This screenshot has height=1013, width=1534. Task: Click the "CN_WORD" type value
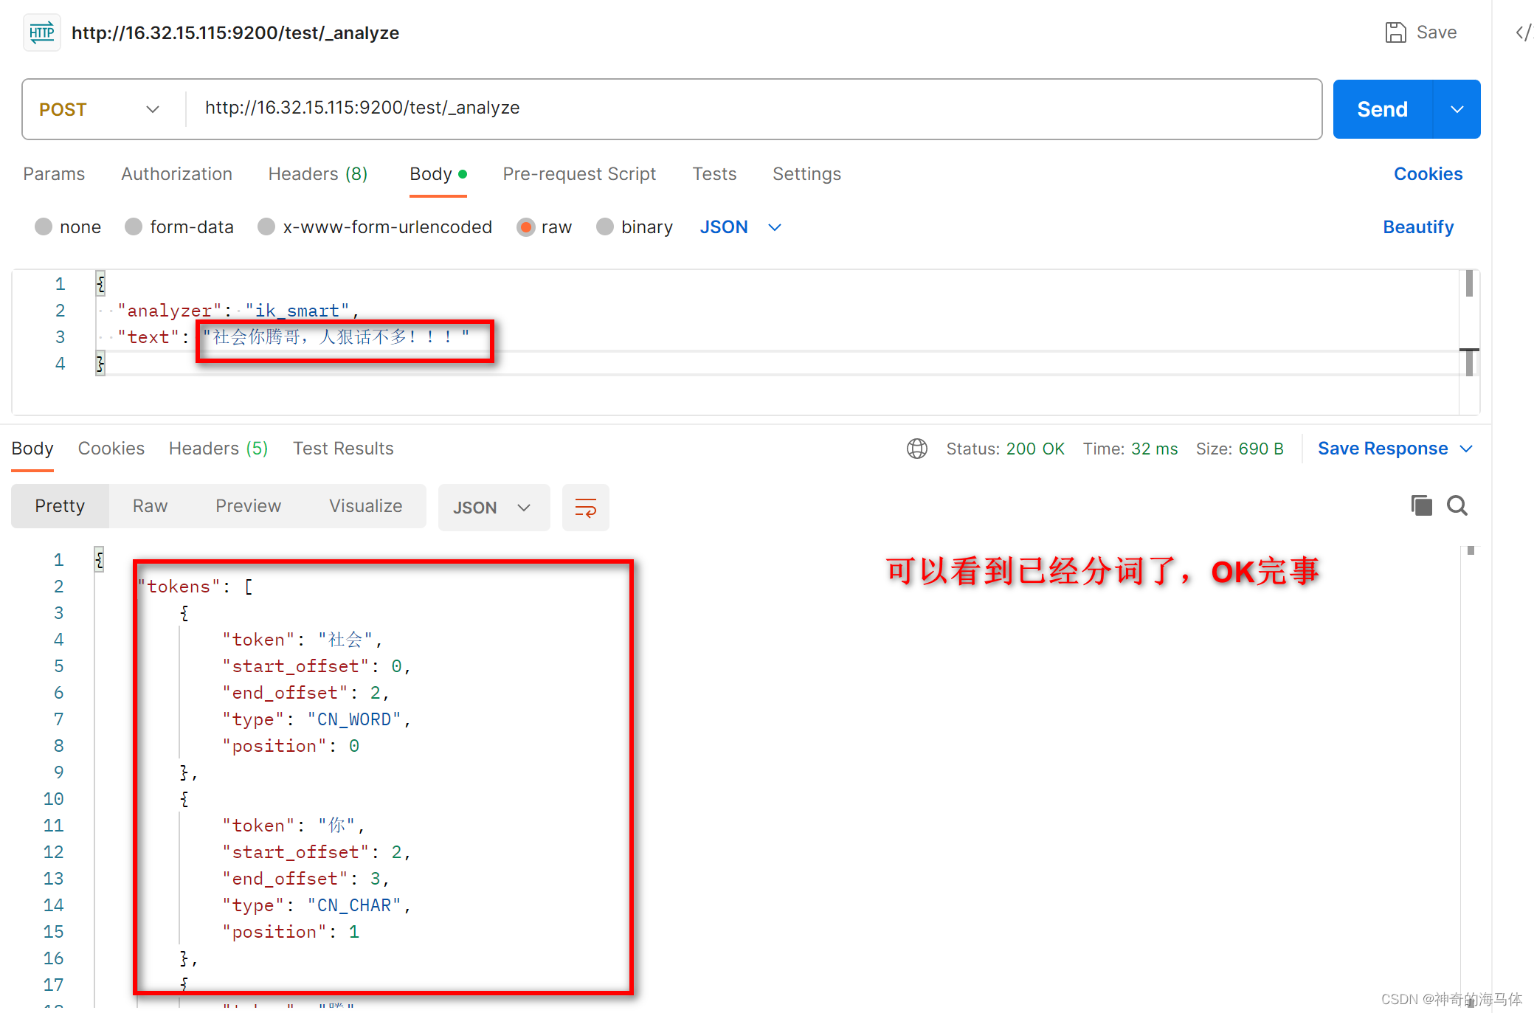point(354,719)
